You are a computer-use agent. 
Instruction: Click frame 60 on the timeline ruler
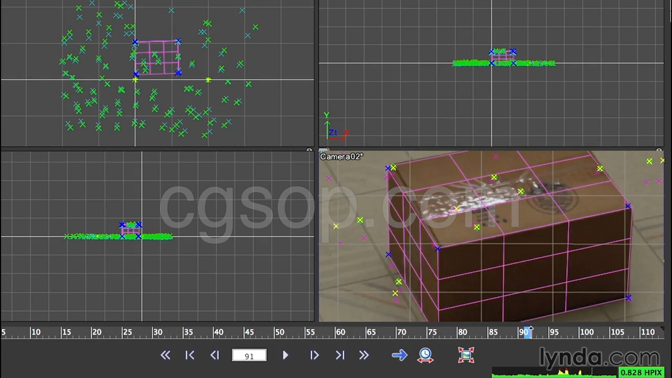[x=340, y=332]
